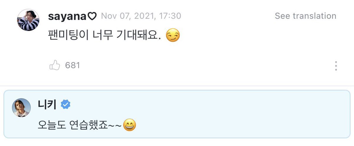354x146 pixels.
Task: Click the heart symbol after sayana's name
Action: tap(92, 16)
